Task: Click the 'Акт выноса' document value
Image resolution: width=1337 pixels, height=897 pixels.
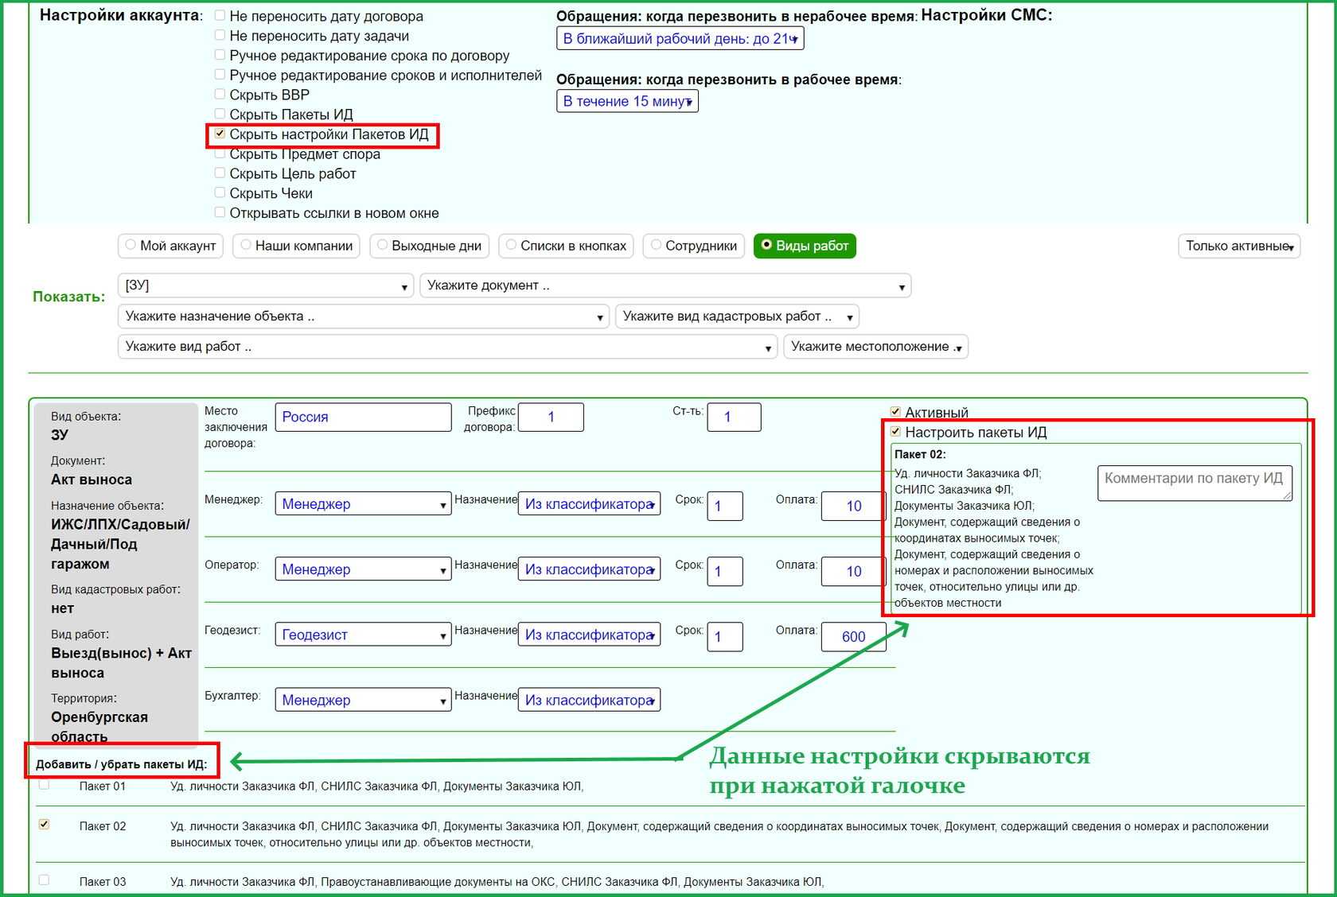Action: pos(92,480)
